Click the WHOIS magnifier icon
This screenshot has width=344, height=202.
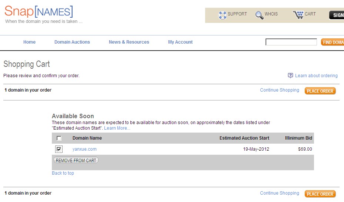[x=259, y=15]
